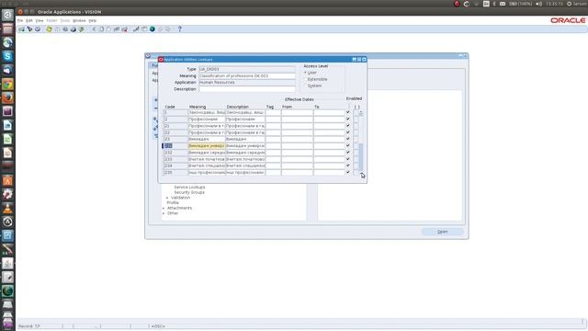Click the Save toolbar icon
588x331 pixels.
tap(49, 29)
